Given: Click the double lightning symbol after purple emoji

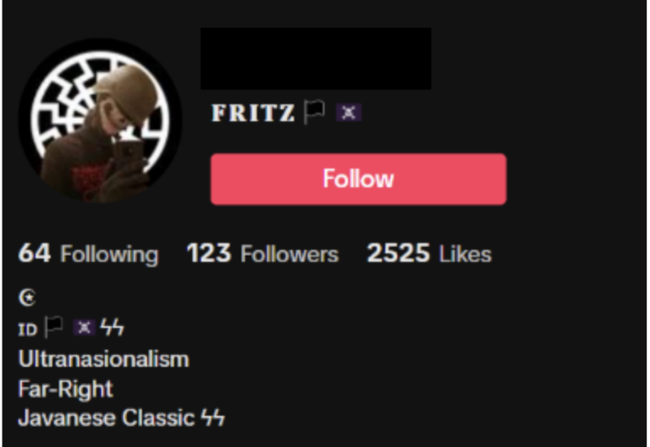Looking at the screenshot, I should point(113,327).
